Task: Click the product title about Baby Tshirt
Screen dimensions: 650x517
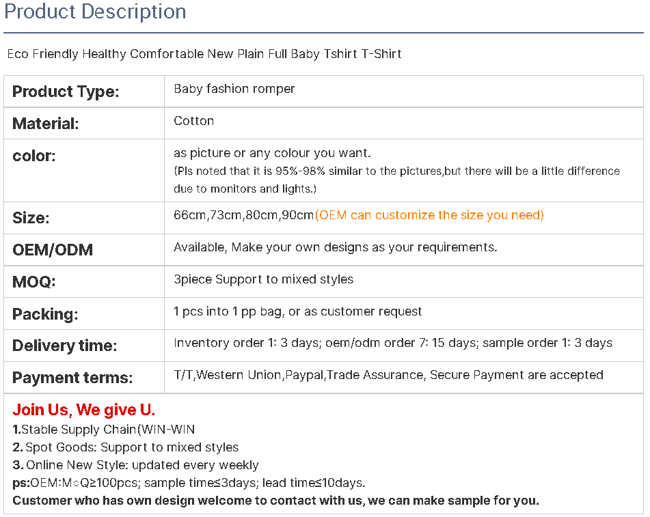Action: (x=204, y=54)
